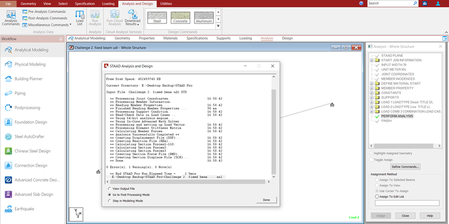Image resolution: width=449 pixels, height=224 pixels.
Task: Open the File menu
Action: [8, 4]
